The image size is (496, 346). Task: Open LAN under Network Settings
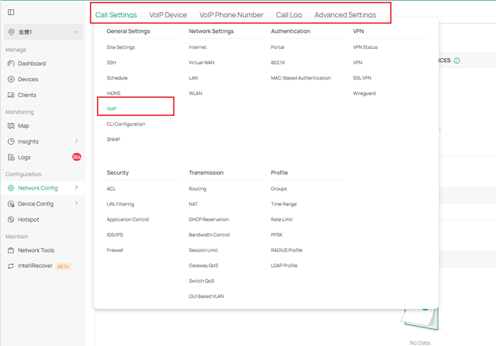click(193, 78)
